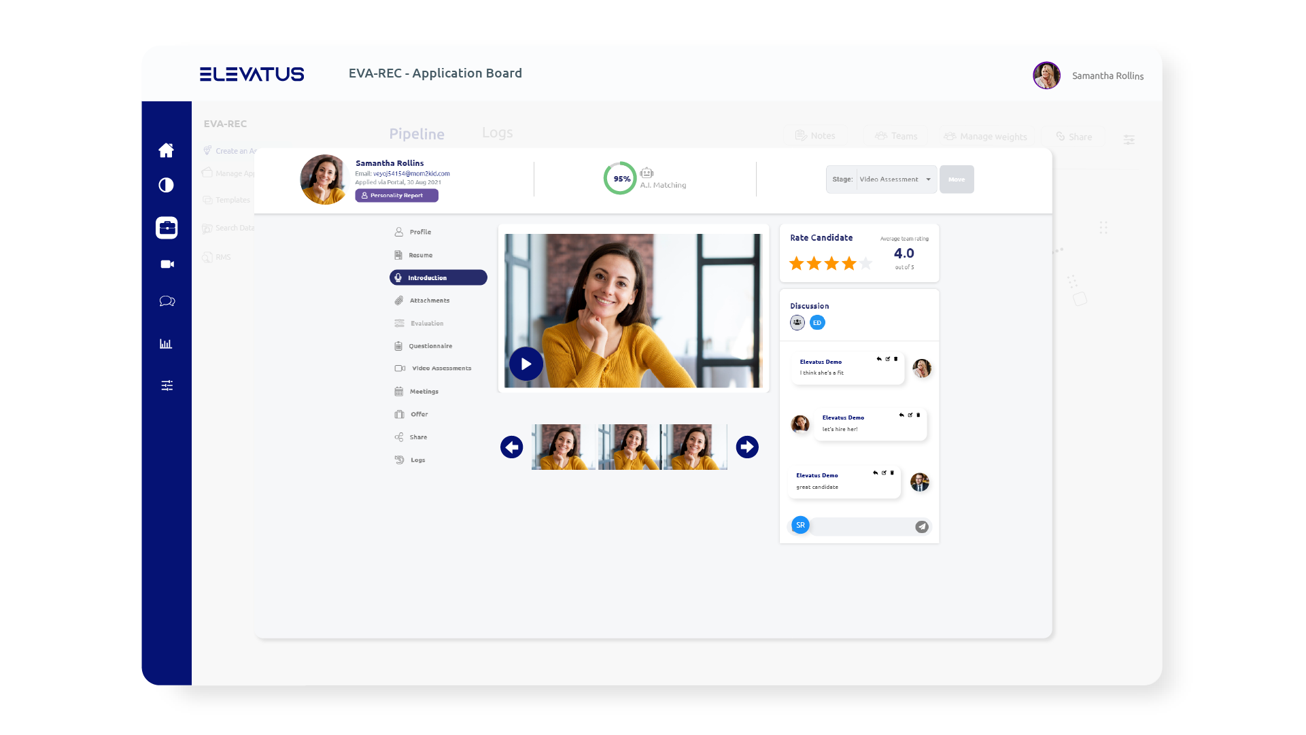Open the bar chart analytics icon
The width and height of the screenshot is (1306, 735).
tap(166, 344)
